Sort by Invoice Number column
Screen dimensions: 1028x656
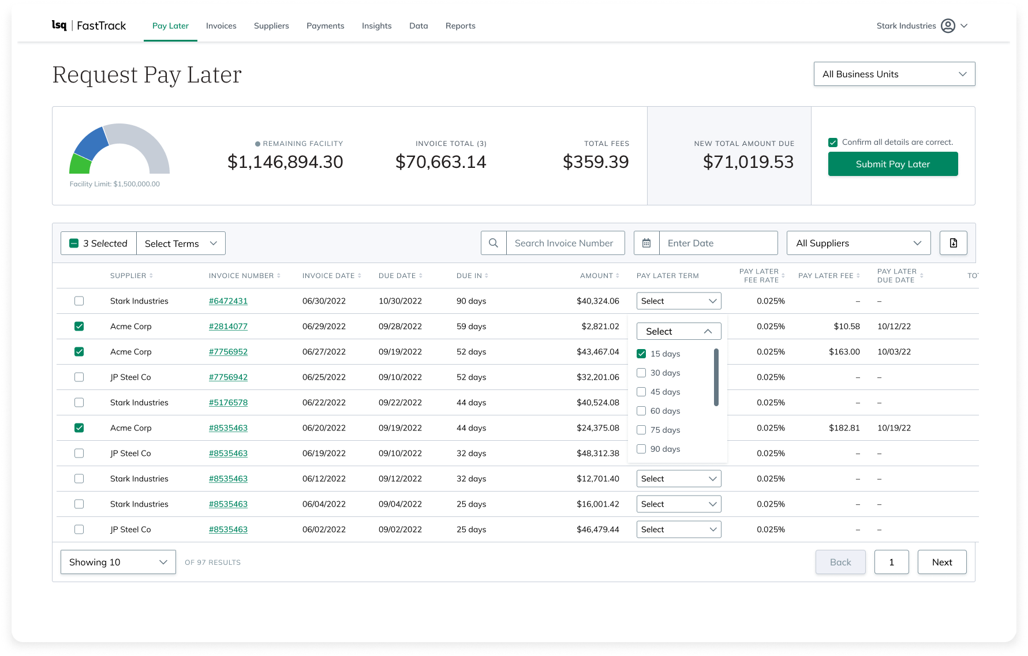(x=278, y=276)
